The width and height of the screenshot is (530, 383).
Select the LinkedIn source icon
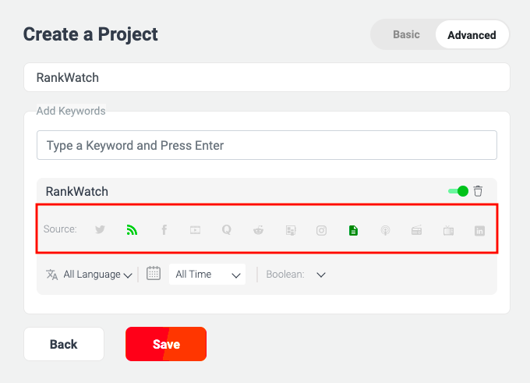point(479,231)
